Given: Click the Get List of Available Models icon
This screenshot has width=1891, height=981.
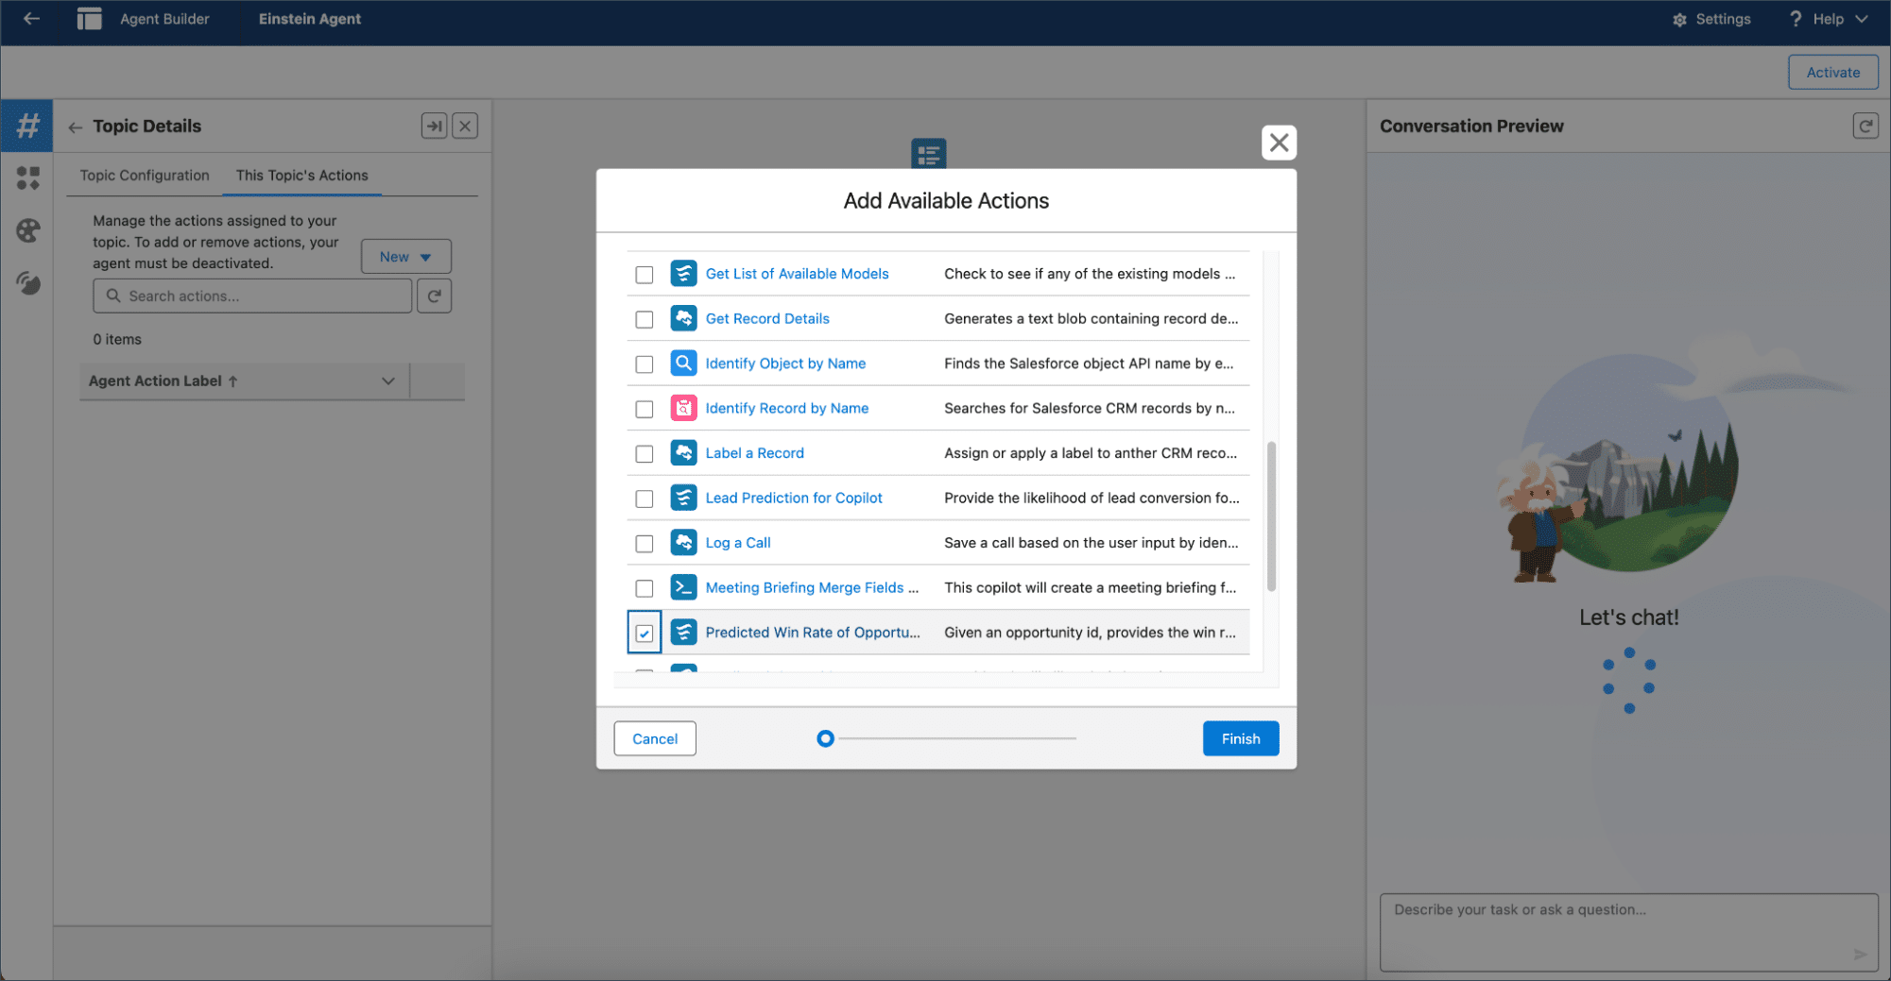Looking at the screenshot, I should [683, 274].
